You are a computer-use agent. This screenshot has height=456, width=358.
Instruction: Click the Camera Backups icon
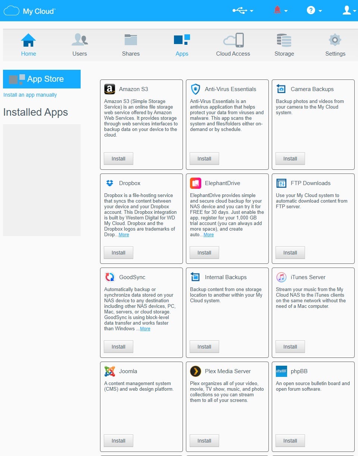(x=281, y=89)
